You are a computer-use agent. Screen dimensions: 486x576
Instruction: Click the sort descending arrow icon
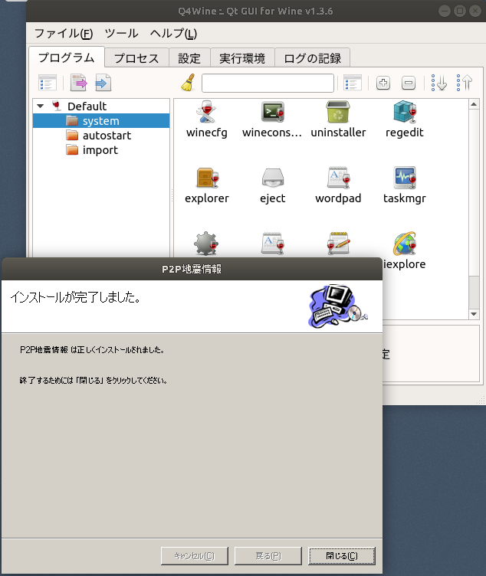coord(439,83)
